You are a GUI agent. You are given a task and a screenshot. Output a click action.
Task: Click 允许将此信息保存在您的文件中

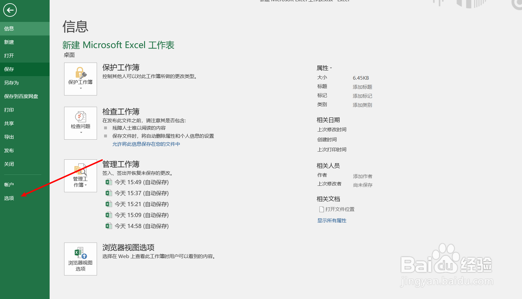[146, 144]
